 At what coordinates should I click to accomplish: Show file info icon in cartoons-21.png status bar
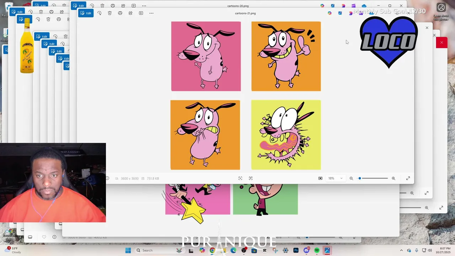coord(107,178)
